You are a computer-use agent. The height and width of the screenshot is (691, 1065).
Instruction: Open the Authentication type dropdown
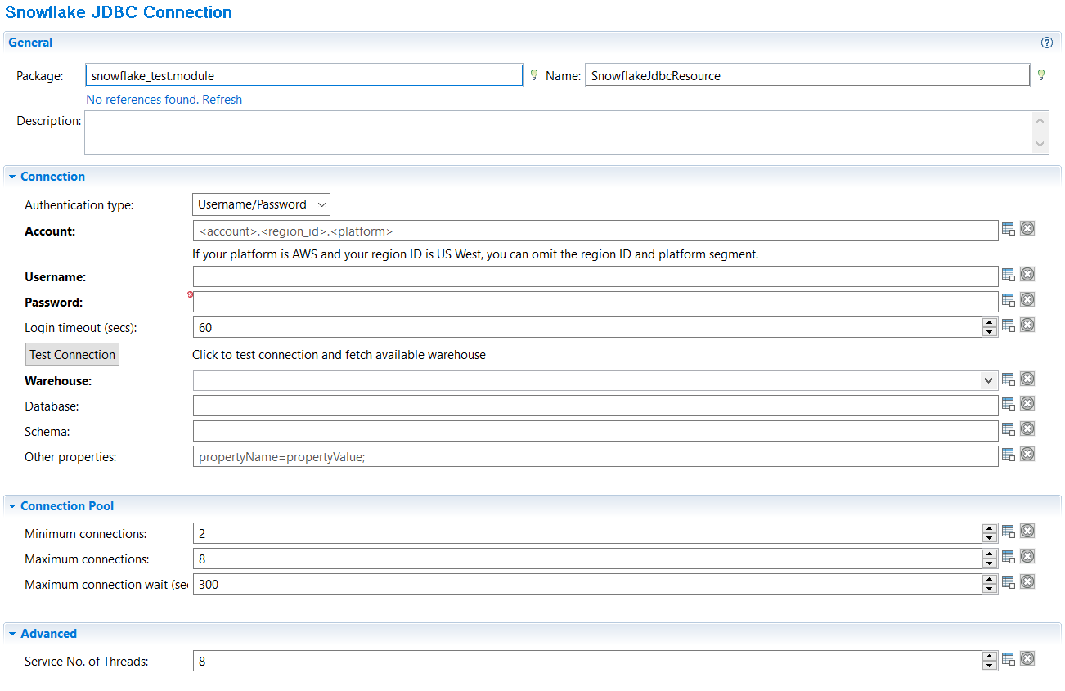(261, 204)
